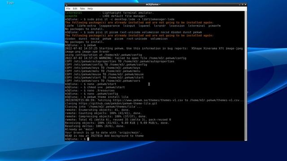The width and height of the screenshot is (287, 161).
Task: Click 'COPY /etc/pekwm/keys' line
Action: 103,68
